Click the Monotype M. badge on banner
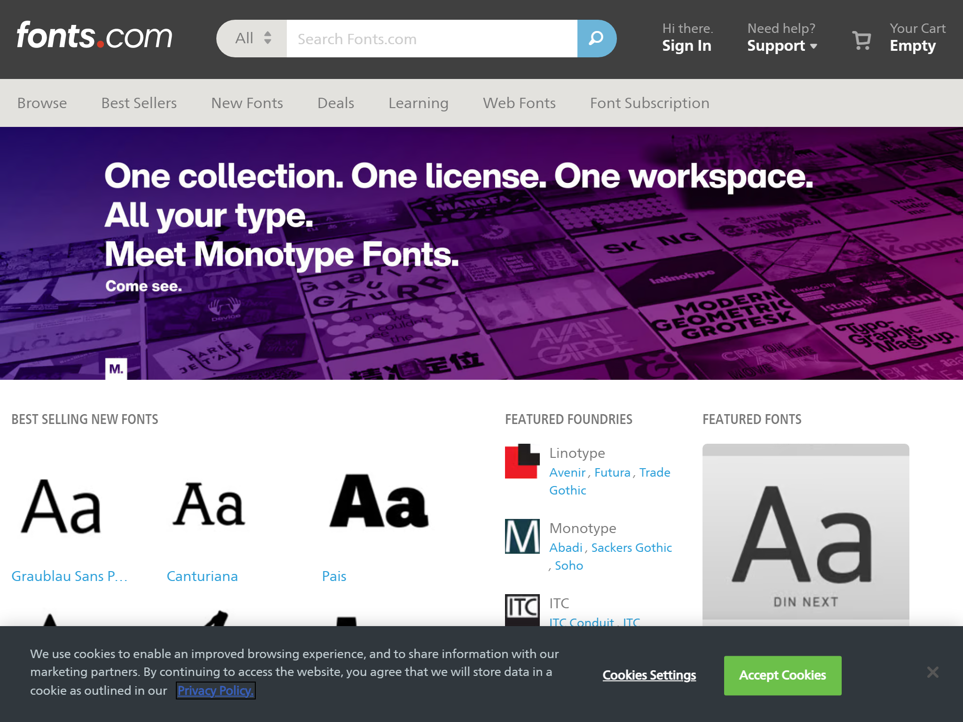Image resolution: width=963 pixels, height=722 pixels. [116, 369]
